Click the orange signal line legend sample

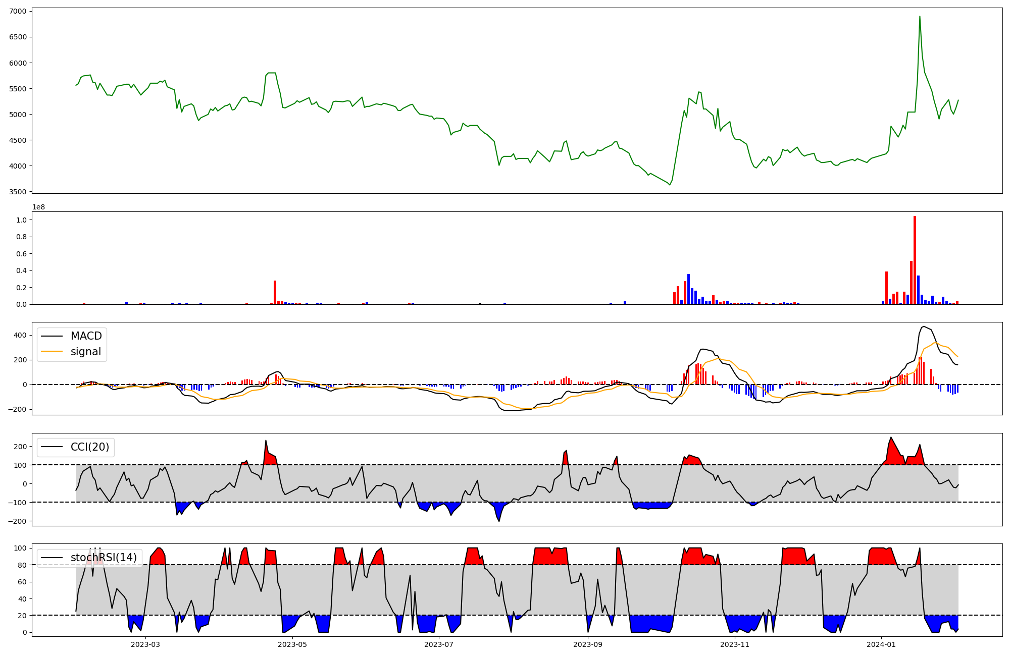pos(52,352)
